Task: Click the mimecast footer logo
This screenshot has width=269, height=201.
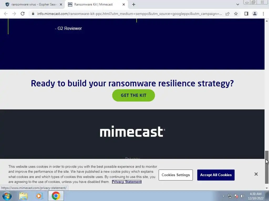Action: point(132,131)
